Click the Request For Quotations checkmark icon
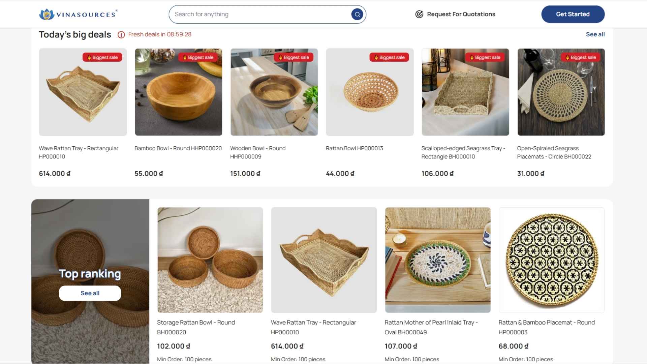 tap(419, 14)
